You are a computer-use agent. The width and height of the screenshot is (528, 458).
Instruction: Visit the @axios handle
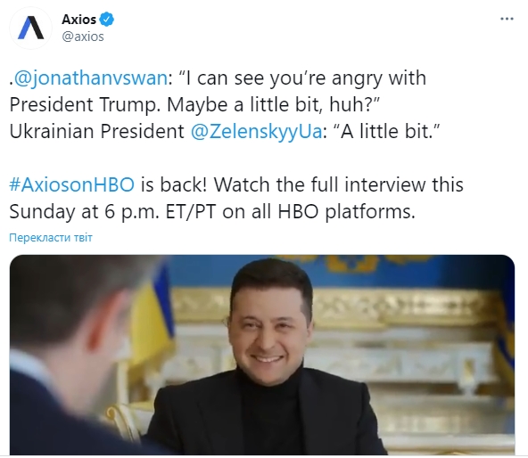[x=83, y=37]
